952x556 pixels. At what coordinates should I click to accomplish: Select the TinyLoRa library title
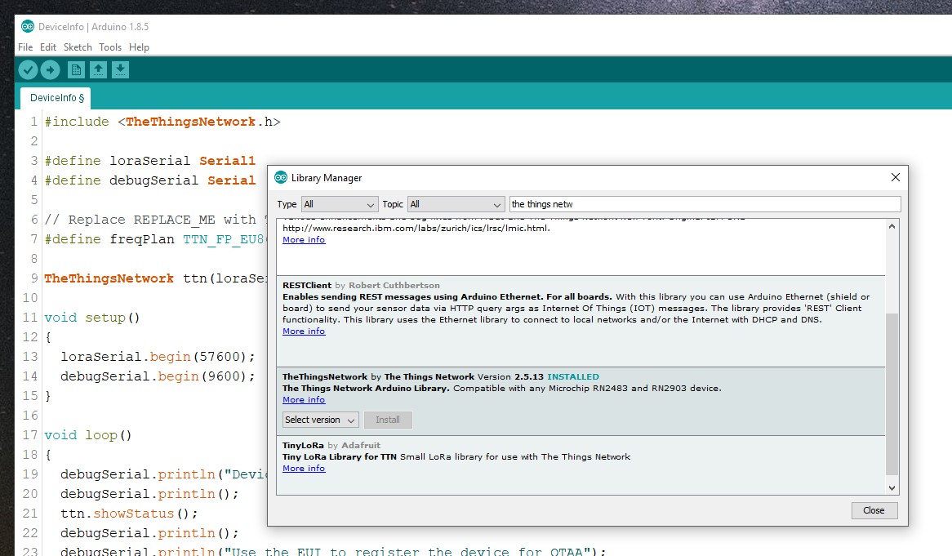(303, 445)
